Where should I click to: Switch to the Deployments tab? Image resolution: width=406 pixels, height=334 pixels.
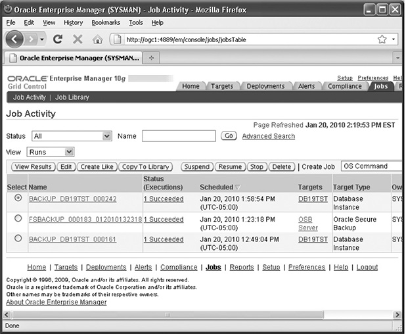click(265, 86)
